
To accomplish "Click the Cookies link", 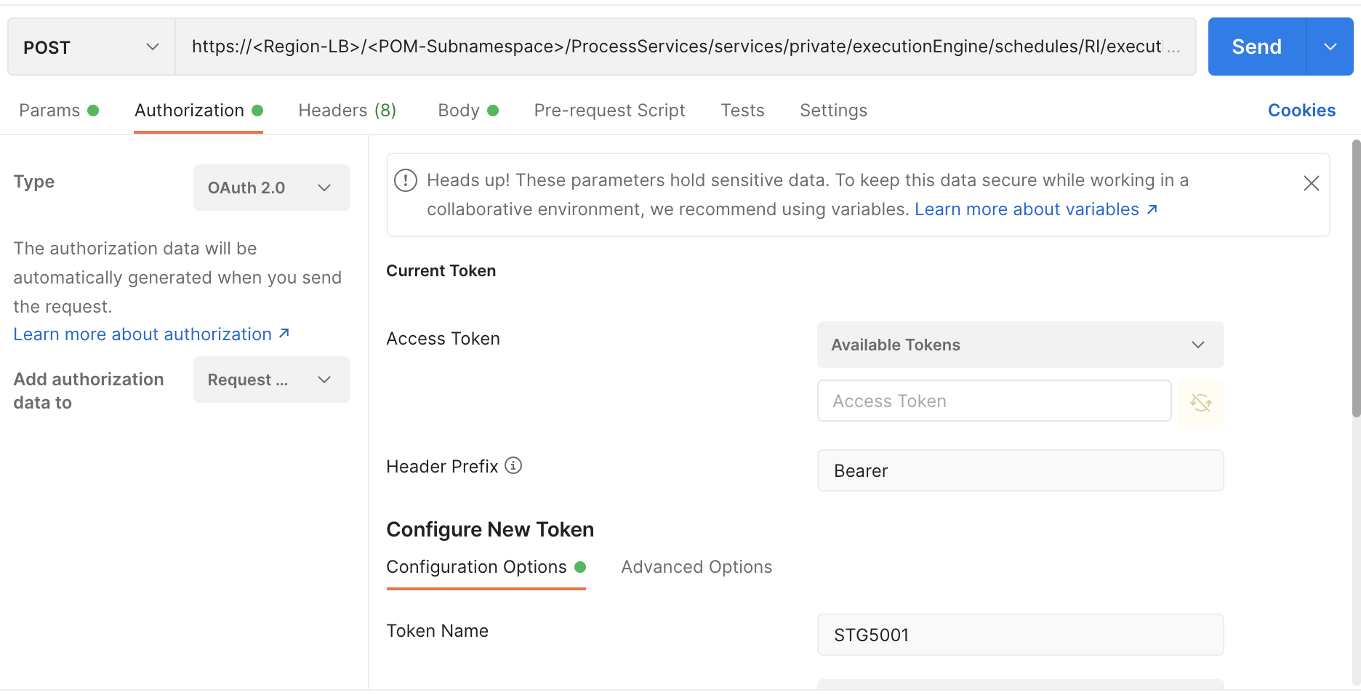I will [x=1301, y=110].
